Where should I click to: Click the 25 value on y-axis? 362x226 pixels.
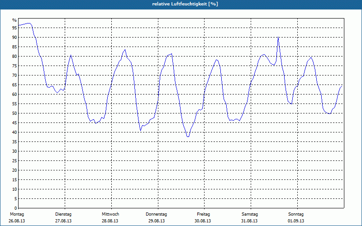coord(14,161)
